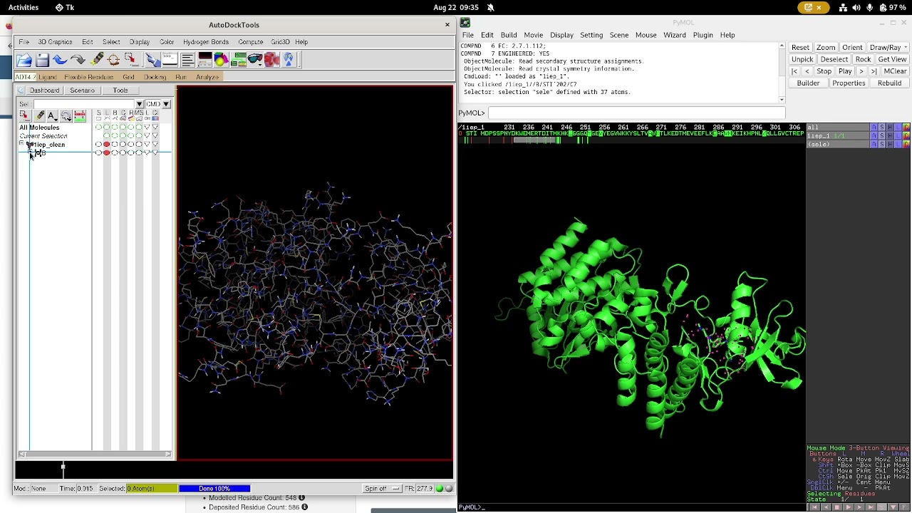Toggle the S show button for 1iep_1 in PyMOL
Image resolution: width=912 pixels, height=513 pixels.
pos(882,135)
